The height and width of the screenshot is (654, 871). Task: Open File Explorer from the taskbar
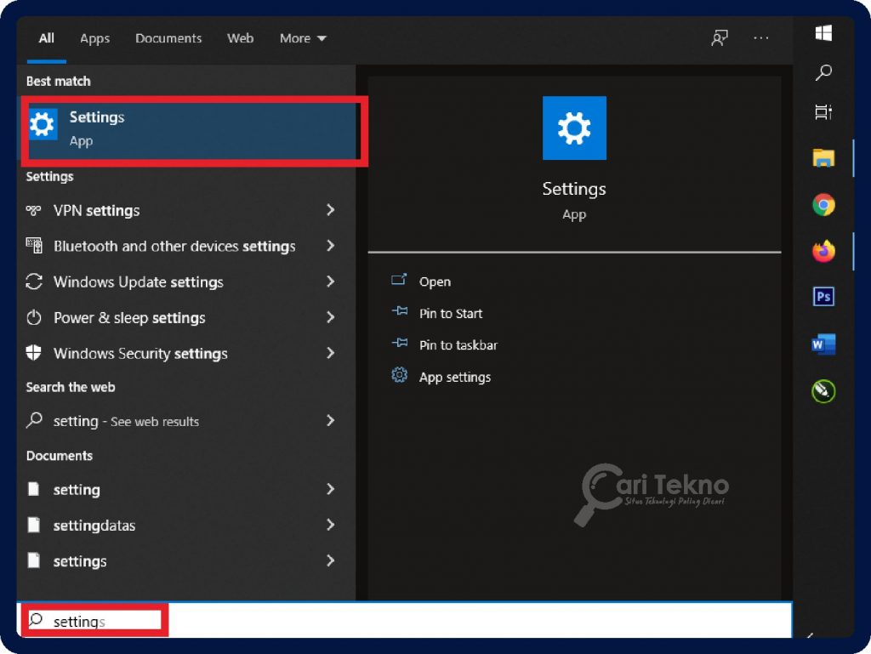(x=823, y=158)
